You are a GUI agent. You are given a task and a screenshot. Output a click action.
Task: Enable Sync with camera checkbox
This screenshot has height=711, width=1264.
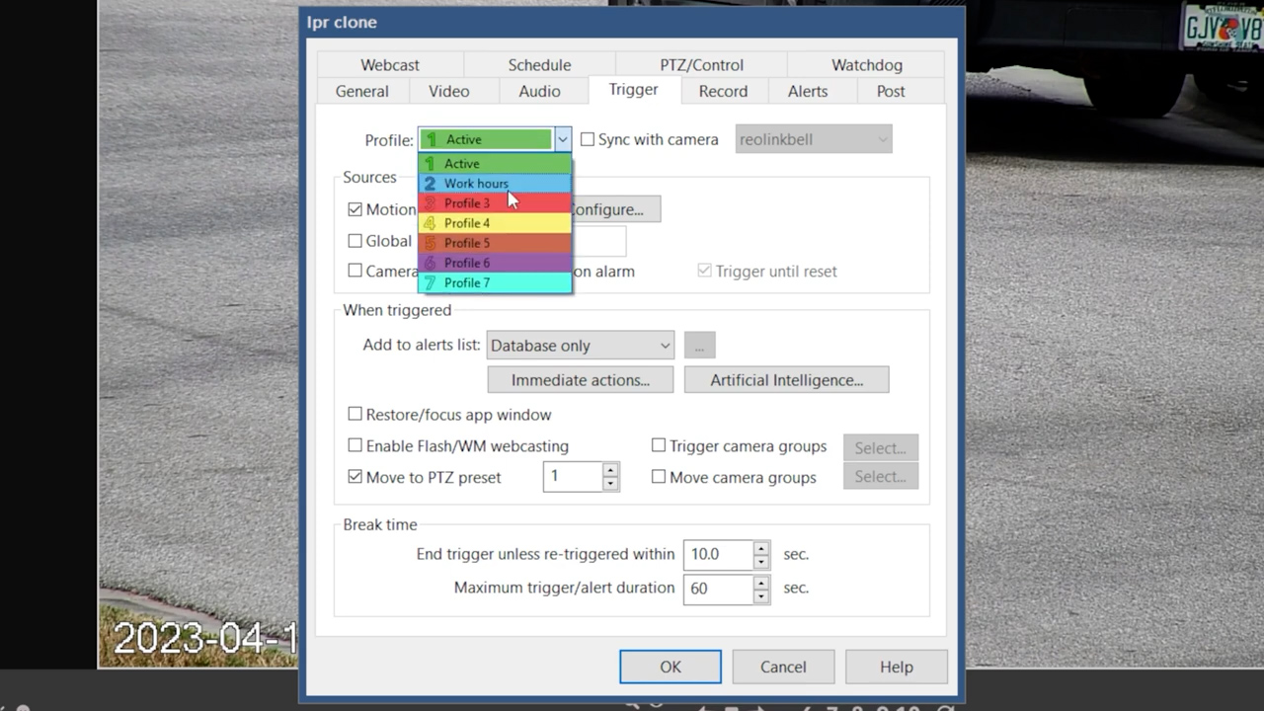coord(588,139)
